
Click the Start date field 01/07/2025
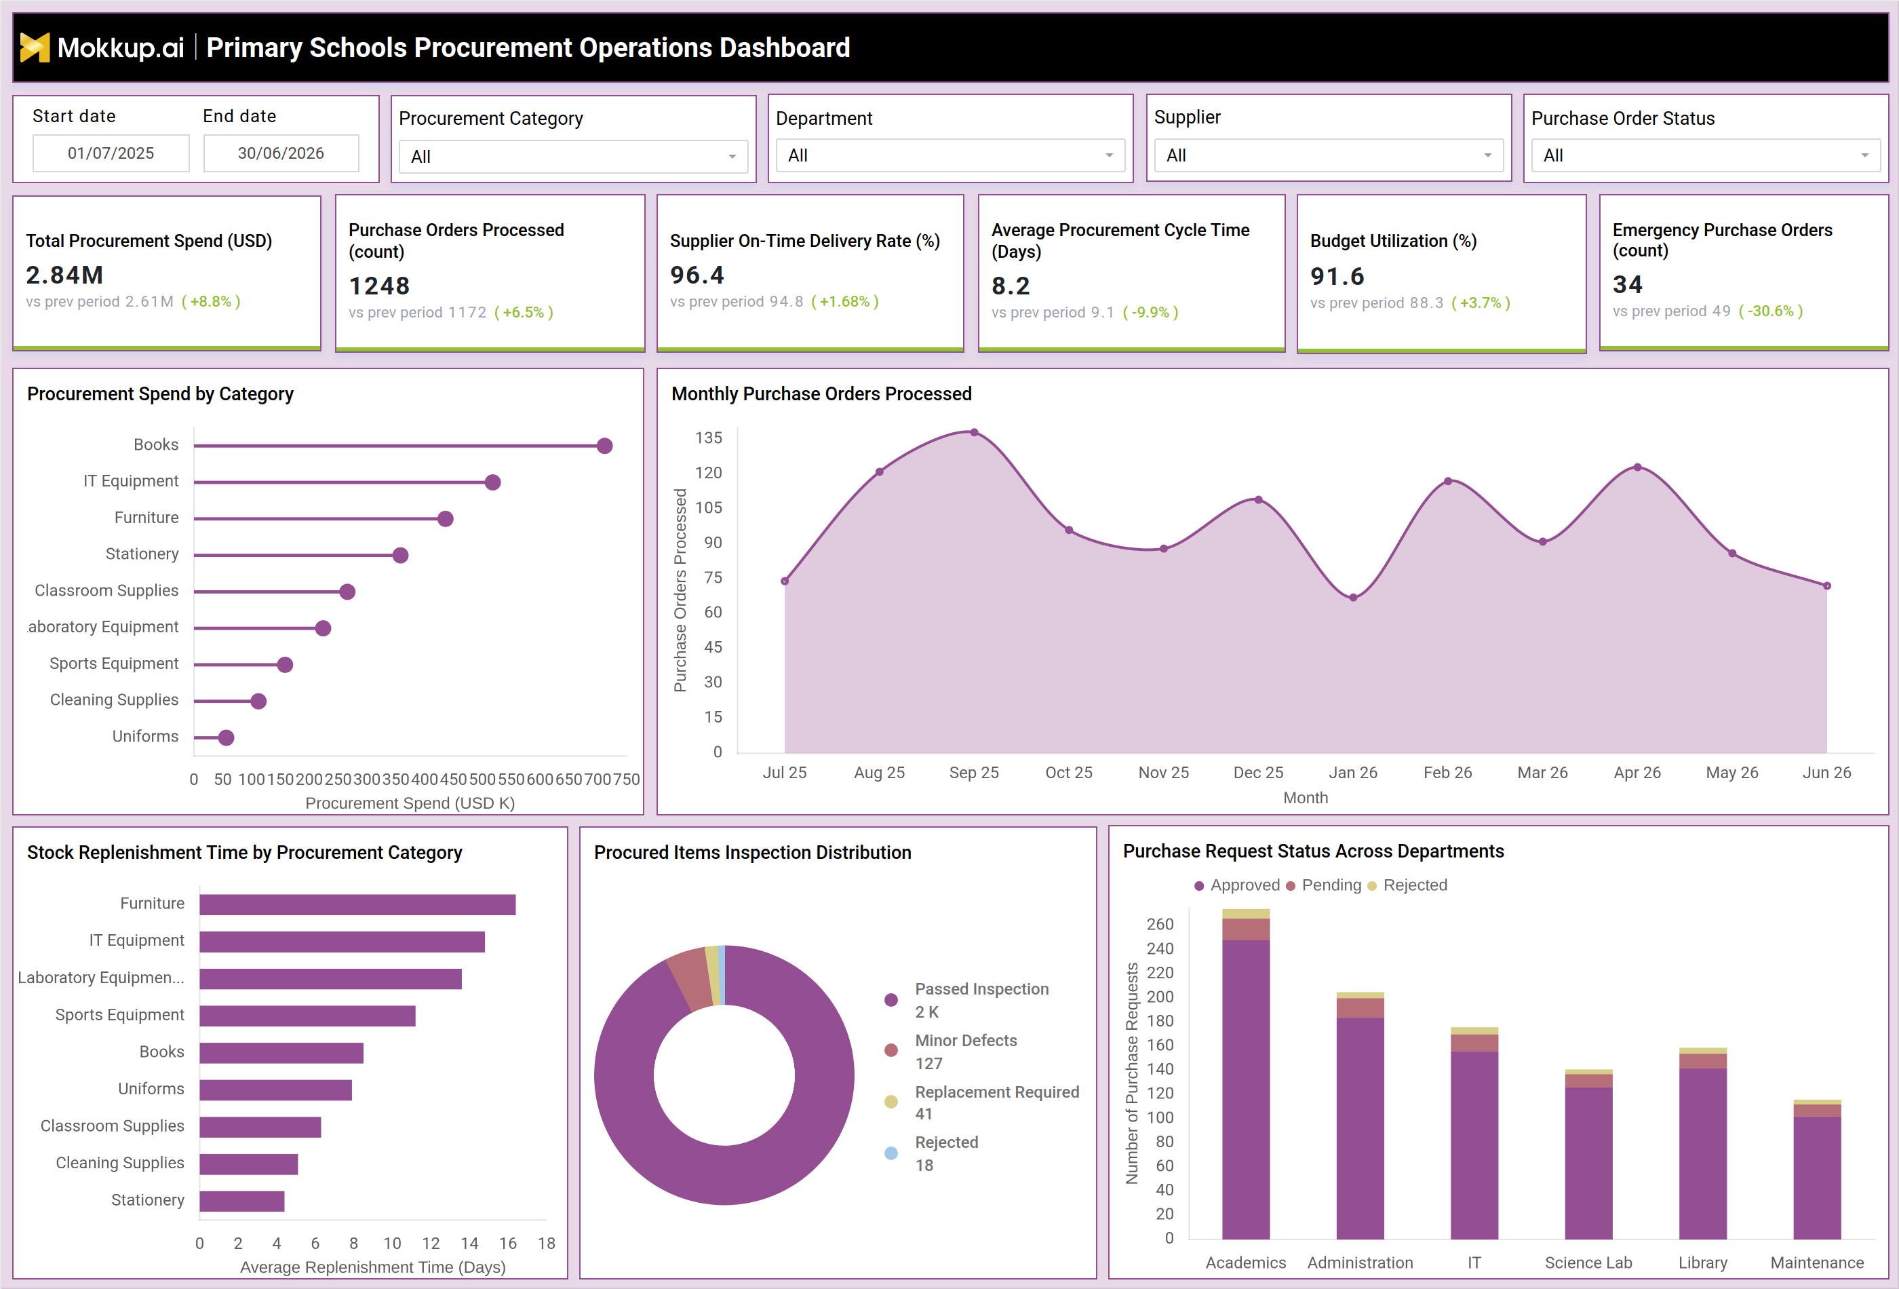pos(111,153)
